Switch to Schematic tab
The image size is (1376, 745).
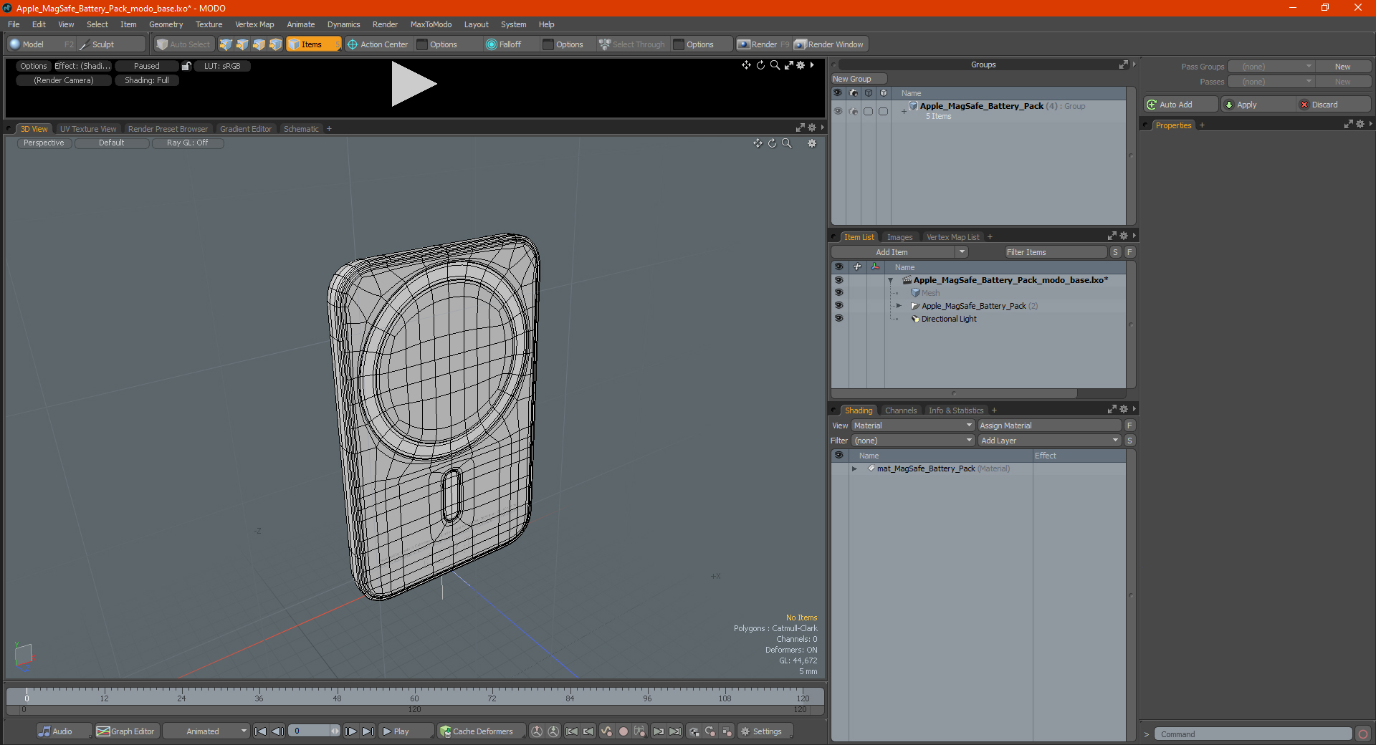pos(301,129)
